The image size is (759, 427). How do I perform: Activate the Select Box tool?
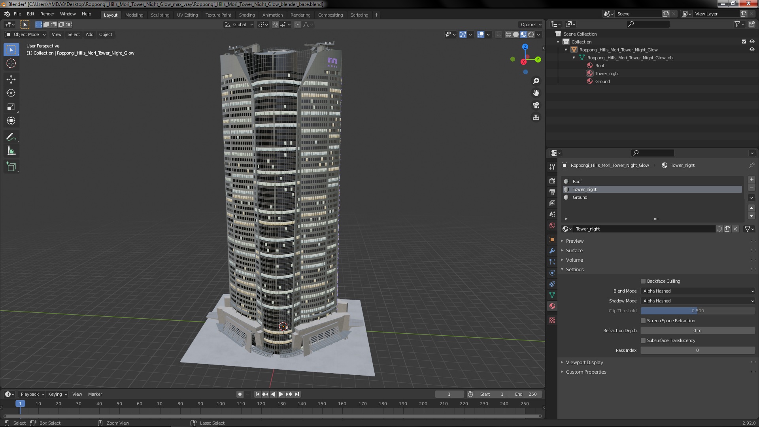[x=11, y=50]
